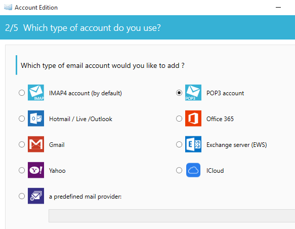Click the IMAP envelope icon

click(36, 93)
